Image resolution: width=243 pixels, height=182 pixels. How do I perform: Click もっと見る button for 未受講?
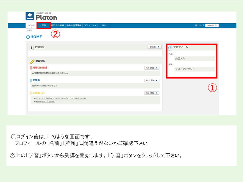[x=152, y=93]
